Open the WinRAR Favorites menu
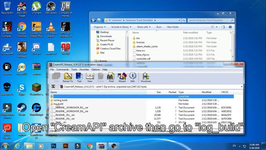 tap(84, 70)
